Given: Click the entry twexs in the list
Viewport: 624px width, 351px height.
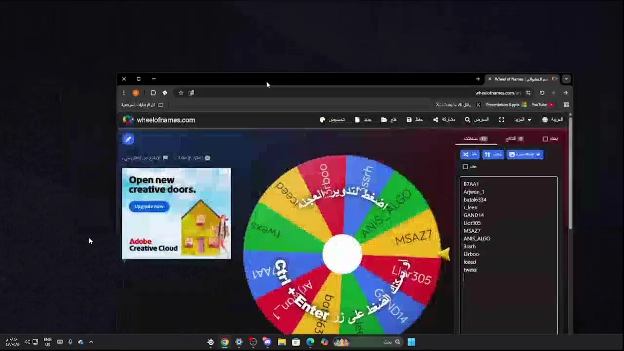Looking at the screenshot, I should click(470, 270).
